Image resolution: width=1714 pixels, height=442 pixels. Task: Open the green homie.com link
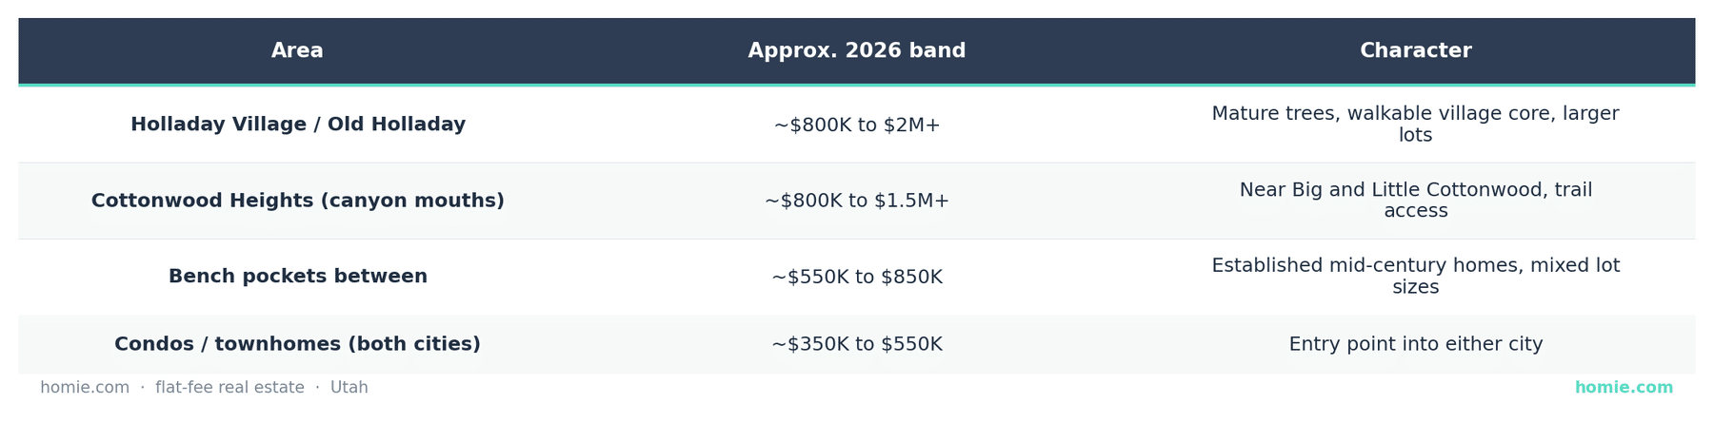(1624, 388)
